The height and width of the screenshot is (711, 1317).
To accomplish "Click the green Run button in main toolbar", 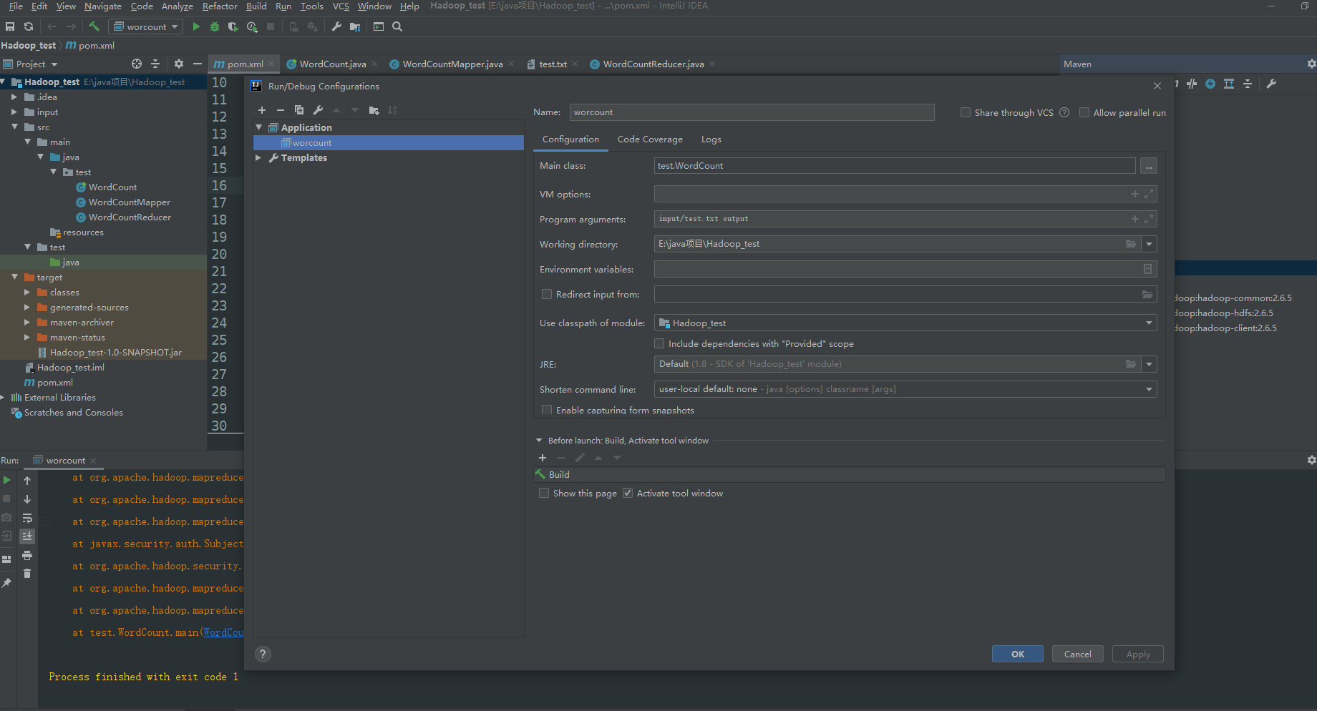I will pos(196,26).
